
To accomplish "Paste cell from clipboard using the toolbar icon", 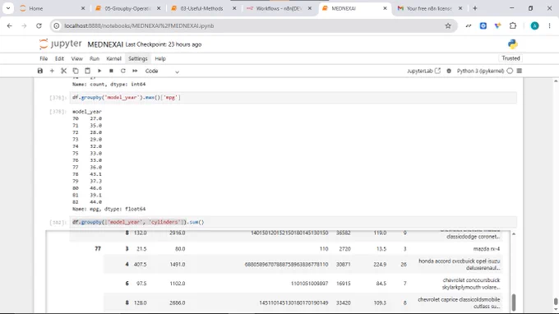I will click(87, 71).
